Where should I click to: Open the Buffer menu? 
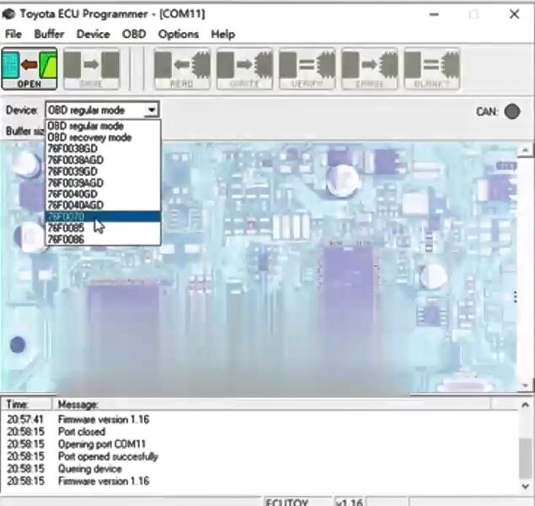click(x=49, y=34)
